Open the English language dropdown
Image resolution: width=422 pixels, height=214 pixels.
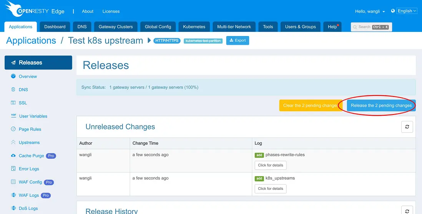tap(406, 11)
